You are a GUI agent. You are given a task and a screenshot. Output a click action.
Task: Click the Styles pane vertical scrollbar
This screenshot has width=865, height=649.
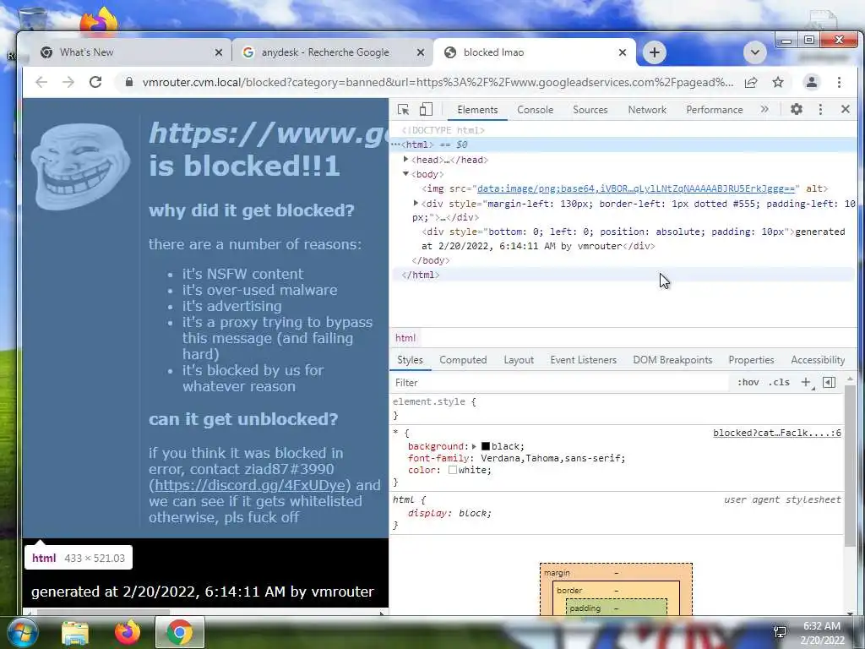850,464
